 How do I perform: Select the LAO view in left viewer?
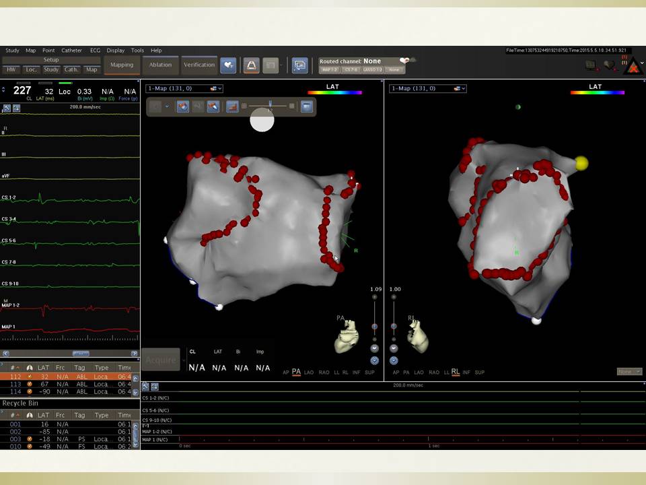coord(309,373)
